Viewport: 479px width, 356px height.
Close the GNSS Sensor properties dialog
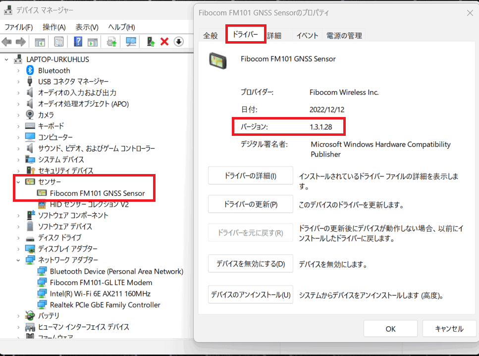point(470,13)
